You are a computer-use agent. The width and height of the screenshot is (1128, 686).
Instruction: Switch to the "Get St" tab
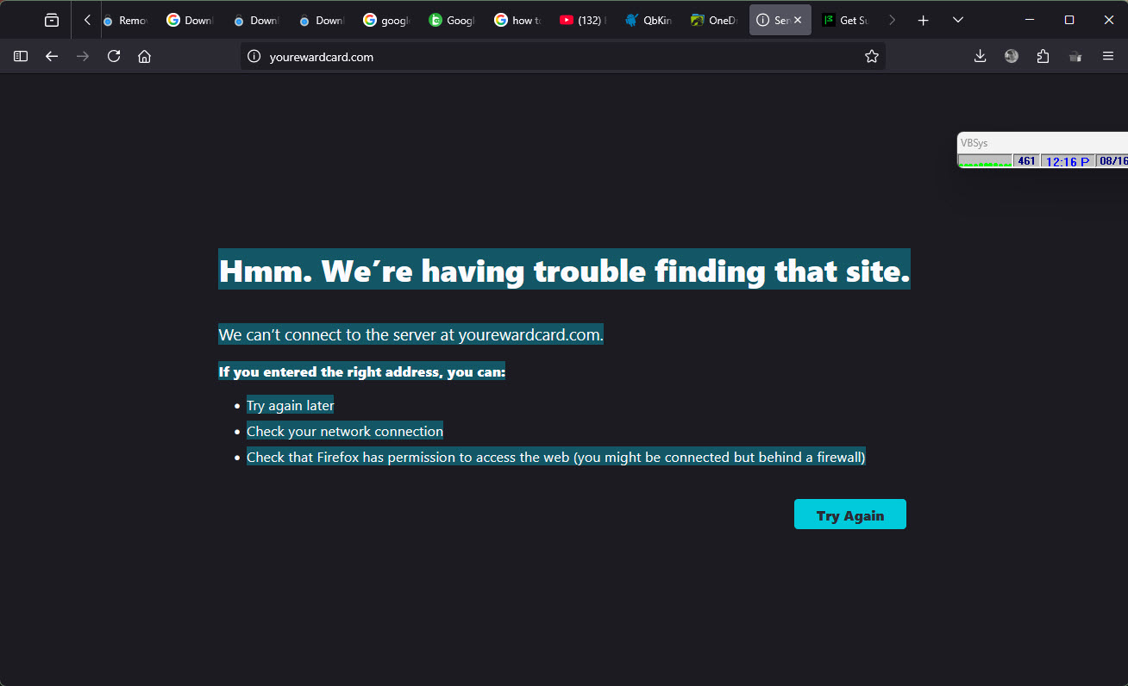[846, 20]
